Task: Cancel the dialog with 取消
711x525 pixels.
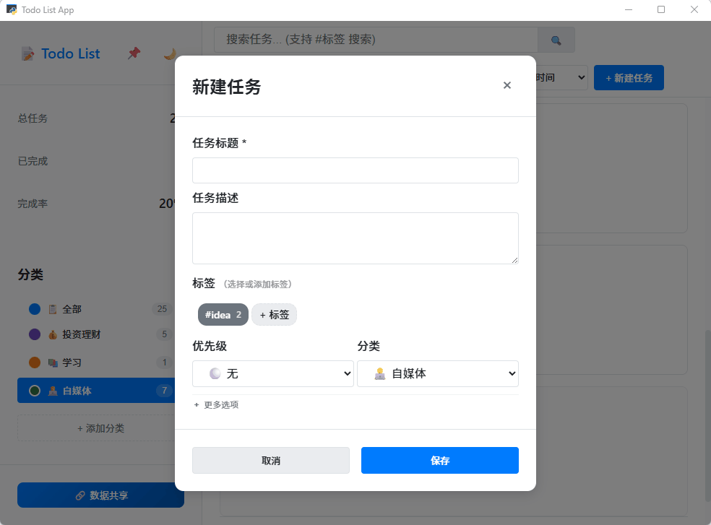Action: coord(270,460)
